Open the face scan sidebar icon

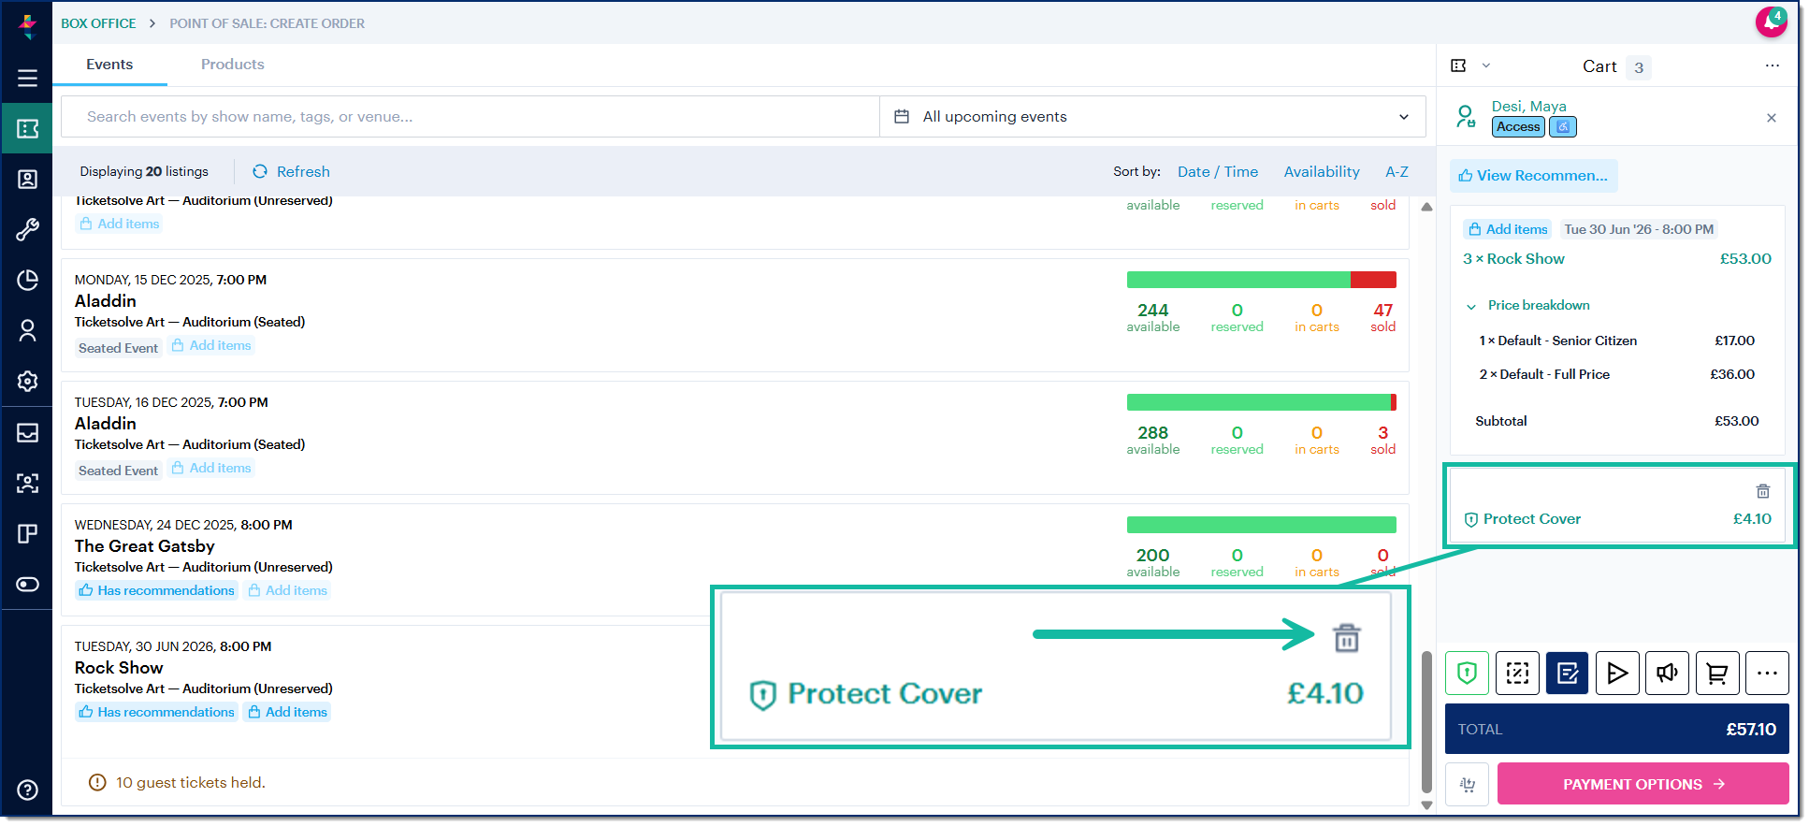point(27,483)
